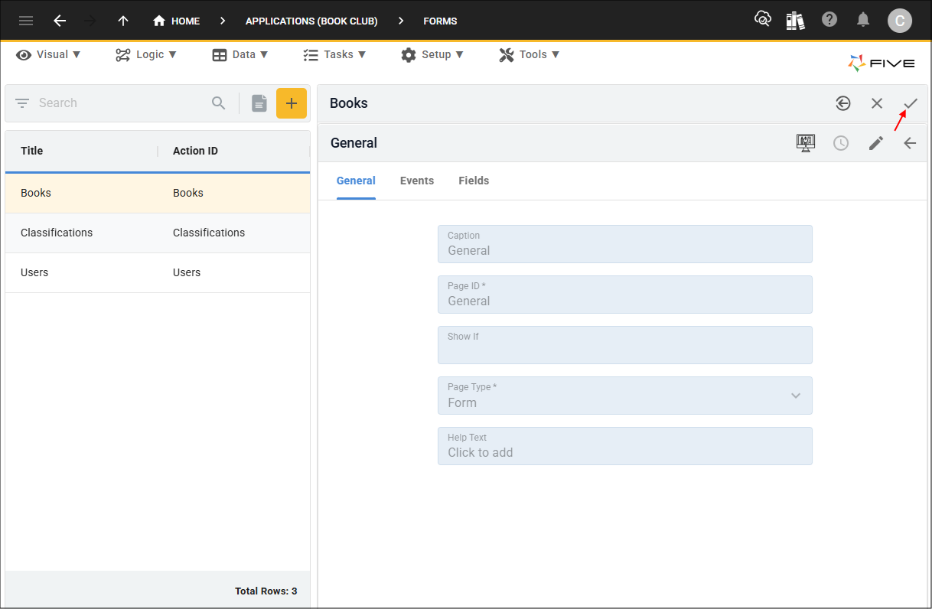Switch to the General tab

pyautogui.click(x=356, y=181)
